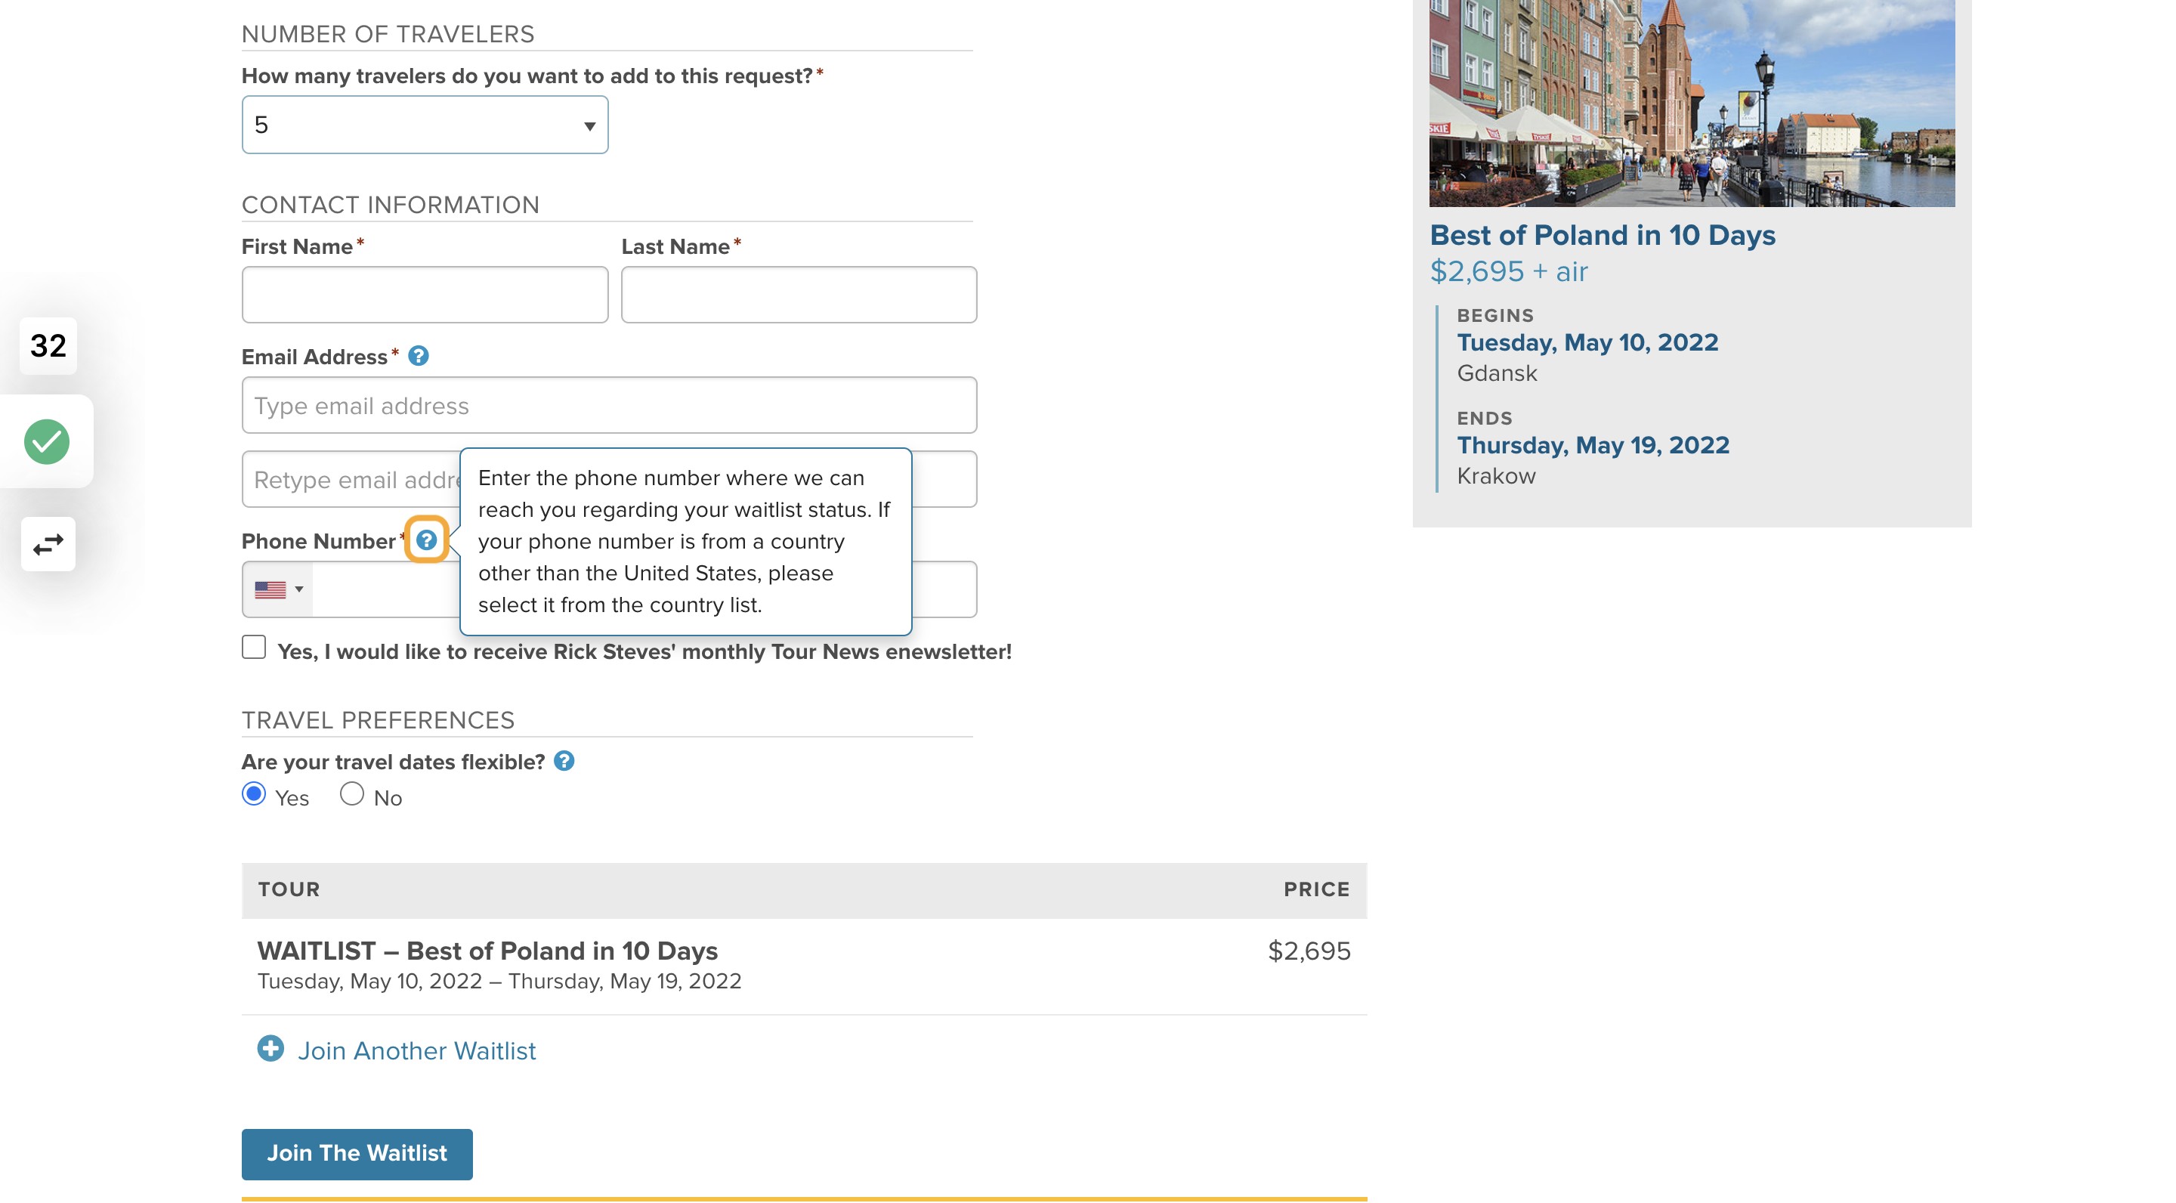Click the US flag country icon
This screenshot has width=2176, height=1203.
tap(270, 589)
